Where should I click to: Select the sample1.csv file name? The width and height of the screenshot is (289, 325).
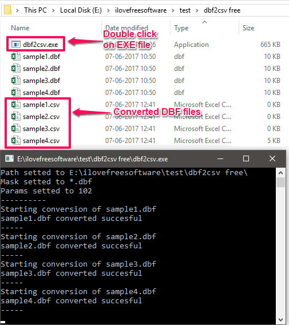[41, 105]
